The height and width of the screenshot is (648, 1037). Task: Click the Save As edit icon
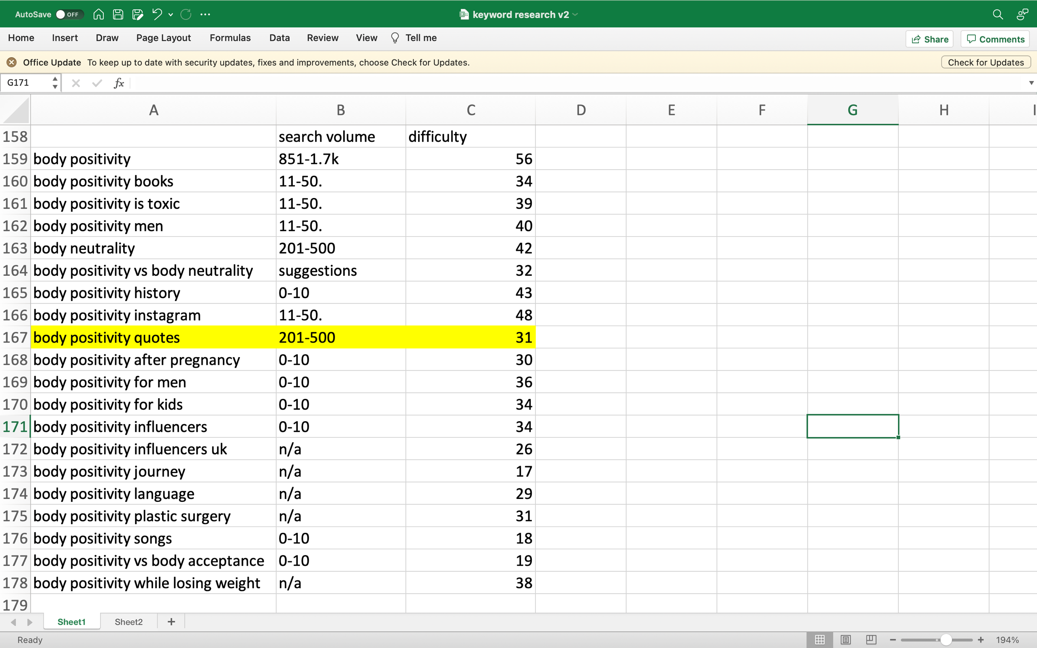click(x=138, y=14)
